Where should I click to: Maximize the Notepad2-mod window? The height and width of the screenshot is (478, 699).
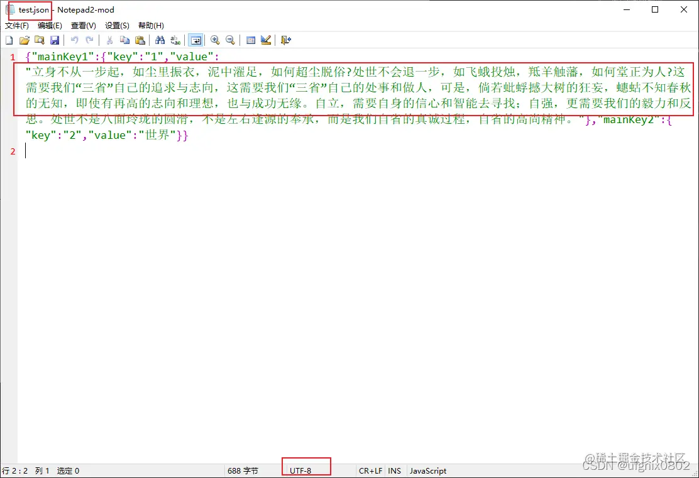pos(655,10)
